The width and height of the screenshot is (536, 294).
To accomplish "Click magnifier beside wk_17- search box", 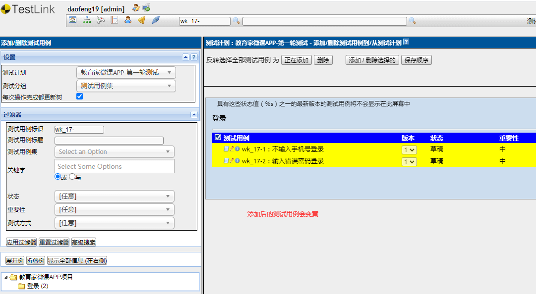I will click(x=236, y=21).
